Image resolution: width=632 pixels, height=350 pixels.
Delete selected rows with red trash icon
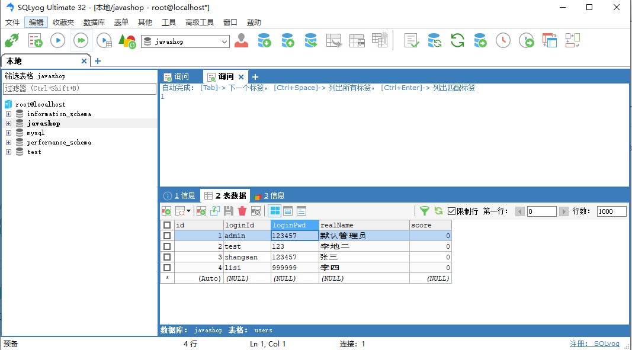[242, 210]
